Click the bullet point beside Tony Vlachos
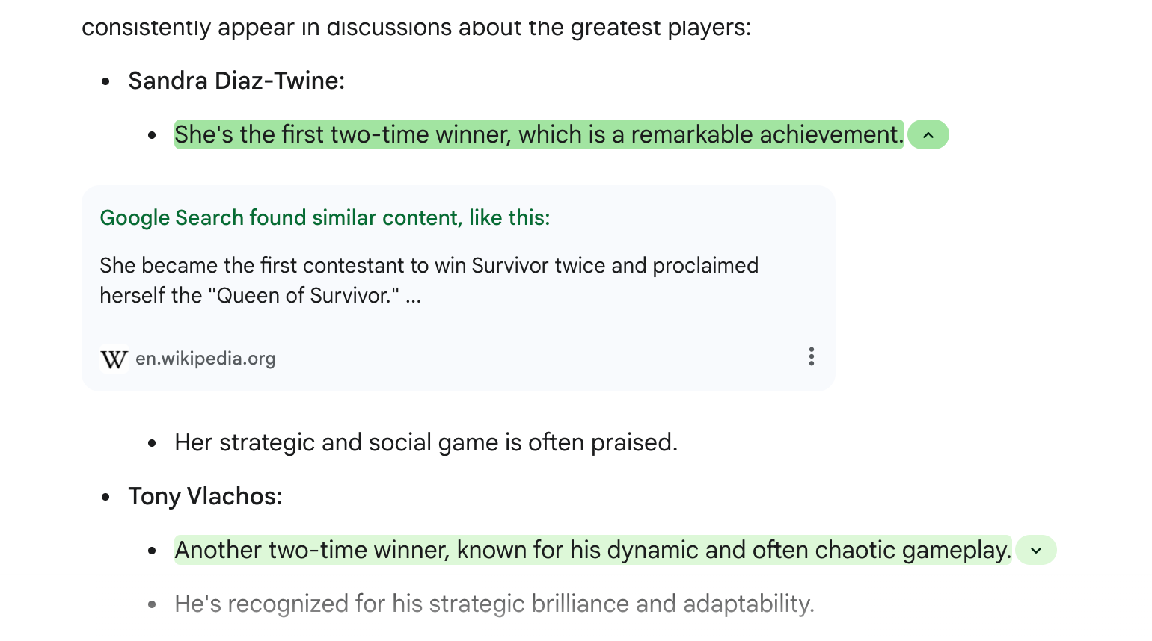This screenshot has width=1152, height=641. pyautogui.click(x=106, y=497)
